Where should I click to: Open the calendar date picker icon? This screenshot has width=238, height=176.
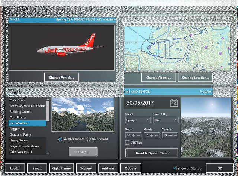174,103
